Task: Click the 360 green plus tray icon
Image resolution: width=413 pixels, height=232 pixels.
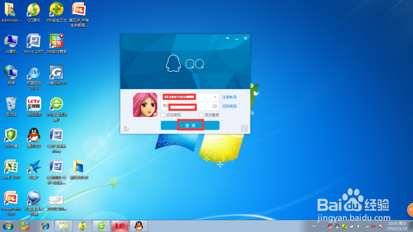Action: 344,226
